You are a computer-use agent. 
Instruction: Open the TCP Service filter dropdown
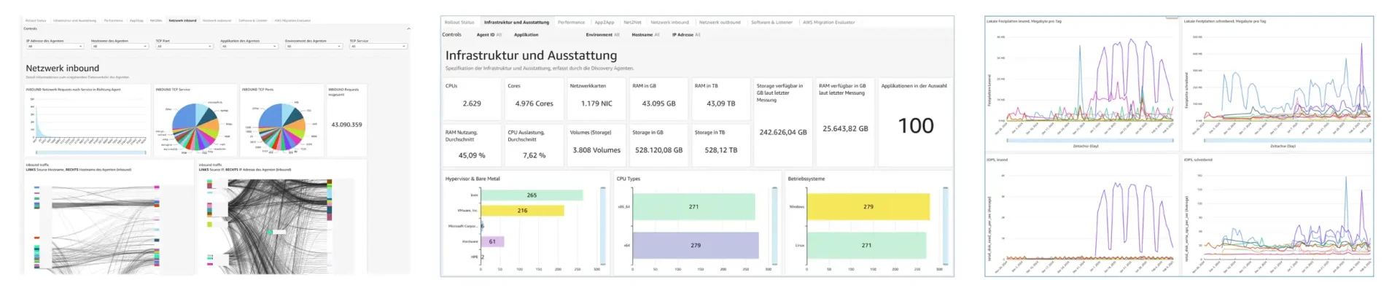(378, 46)
